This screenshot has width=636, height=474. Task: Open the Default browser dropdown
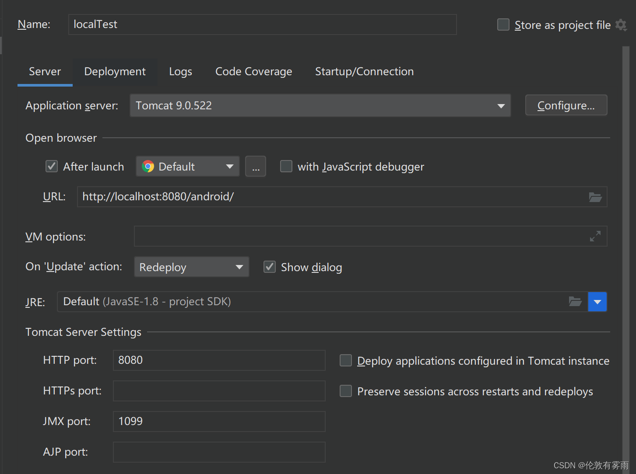pos(188,167)
